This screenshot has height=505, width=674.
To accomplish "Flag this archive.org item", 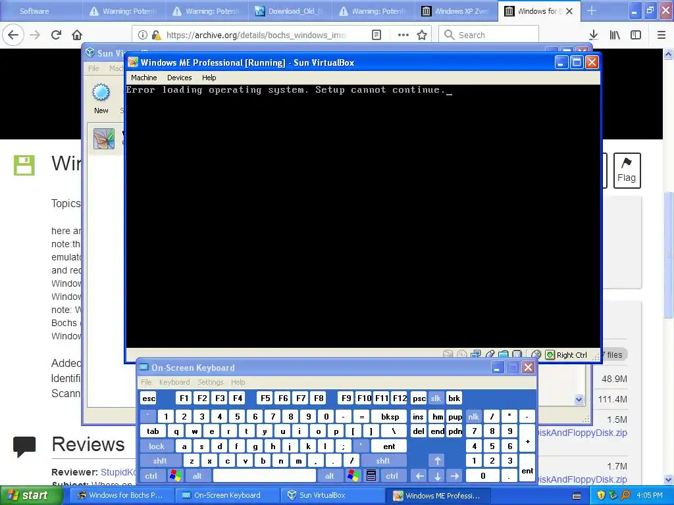I will coord(627,170).
